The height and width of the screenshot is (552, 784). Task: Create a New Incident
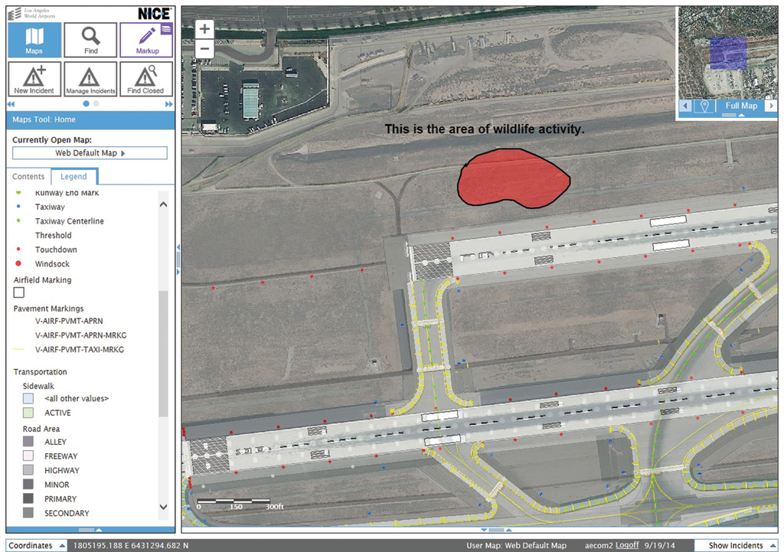[34, 79]
